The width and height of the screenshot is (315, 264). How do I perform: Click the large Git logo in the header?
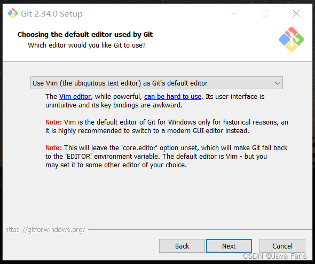click(x=292, y=40)
